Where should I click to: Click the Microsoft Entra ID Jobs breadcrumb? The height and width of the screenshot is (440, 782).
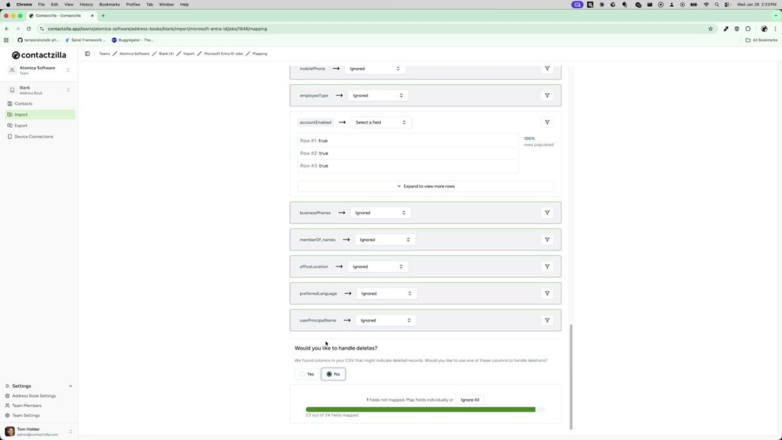point(223,53)
